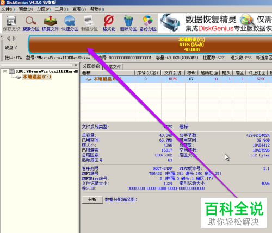Close the left tree panel X

tap(76, 65)
